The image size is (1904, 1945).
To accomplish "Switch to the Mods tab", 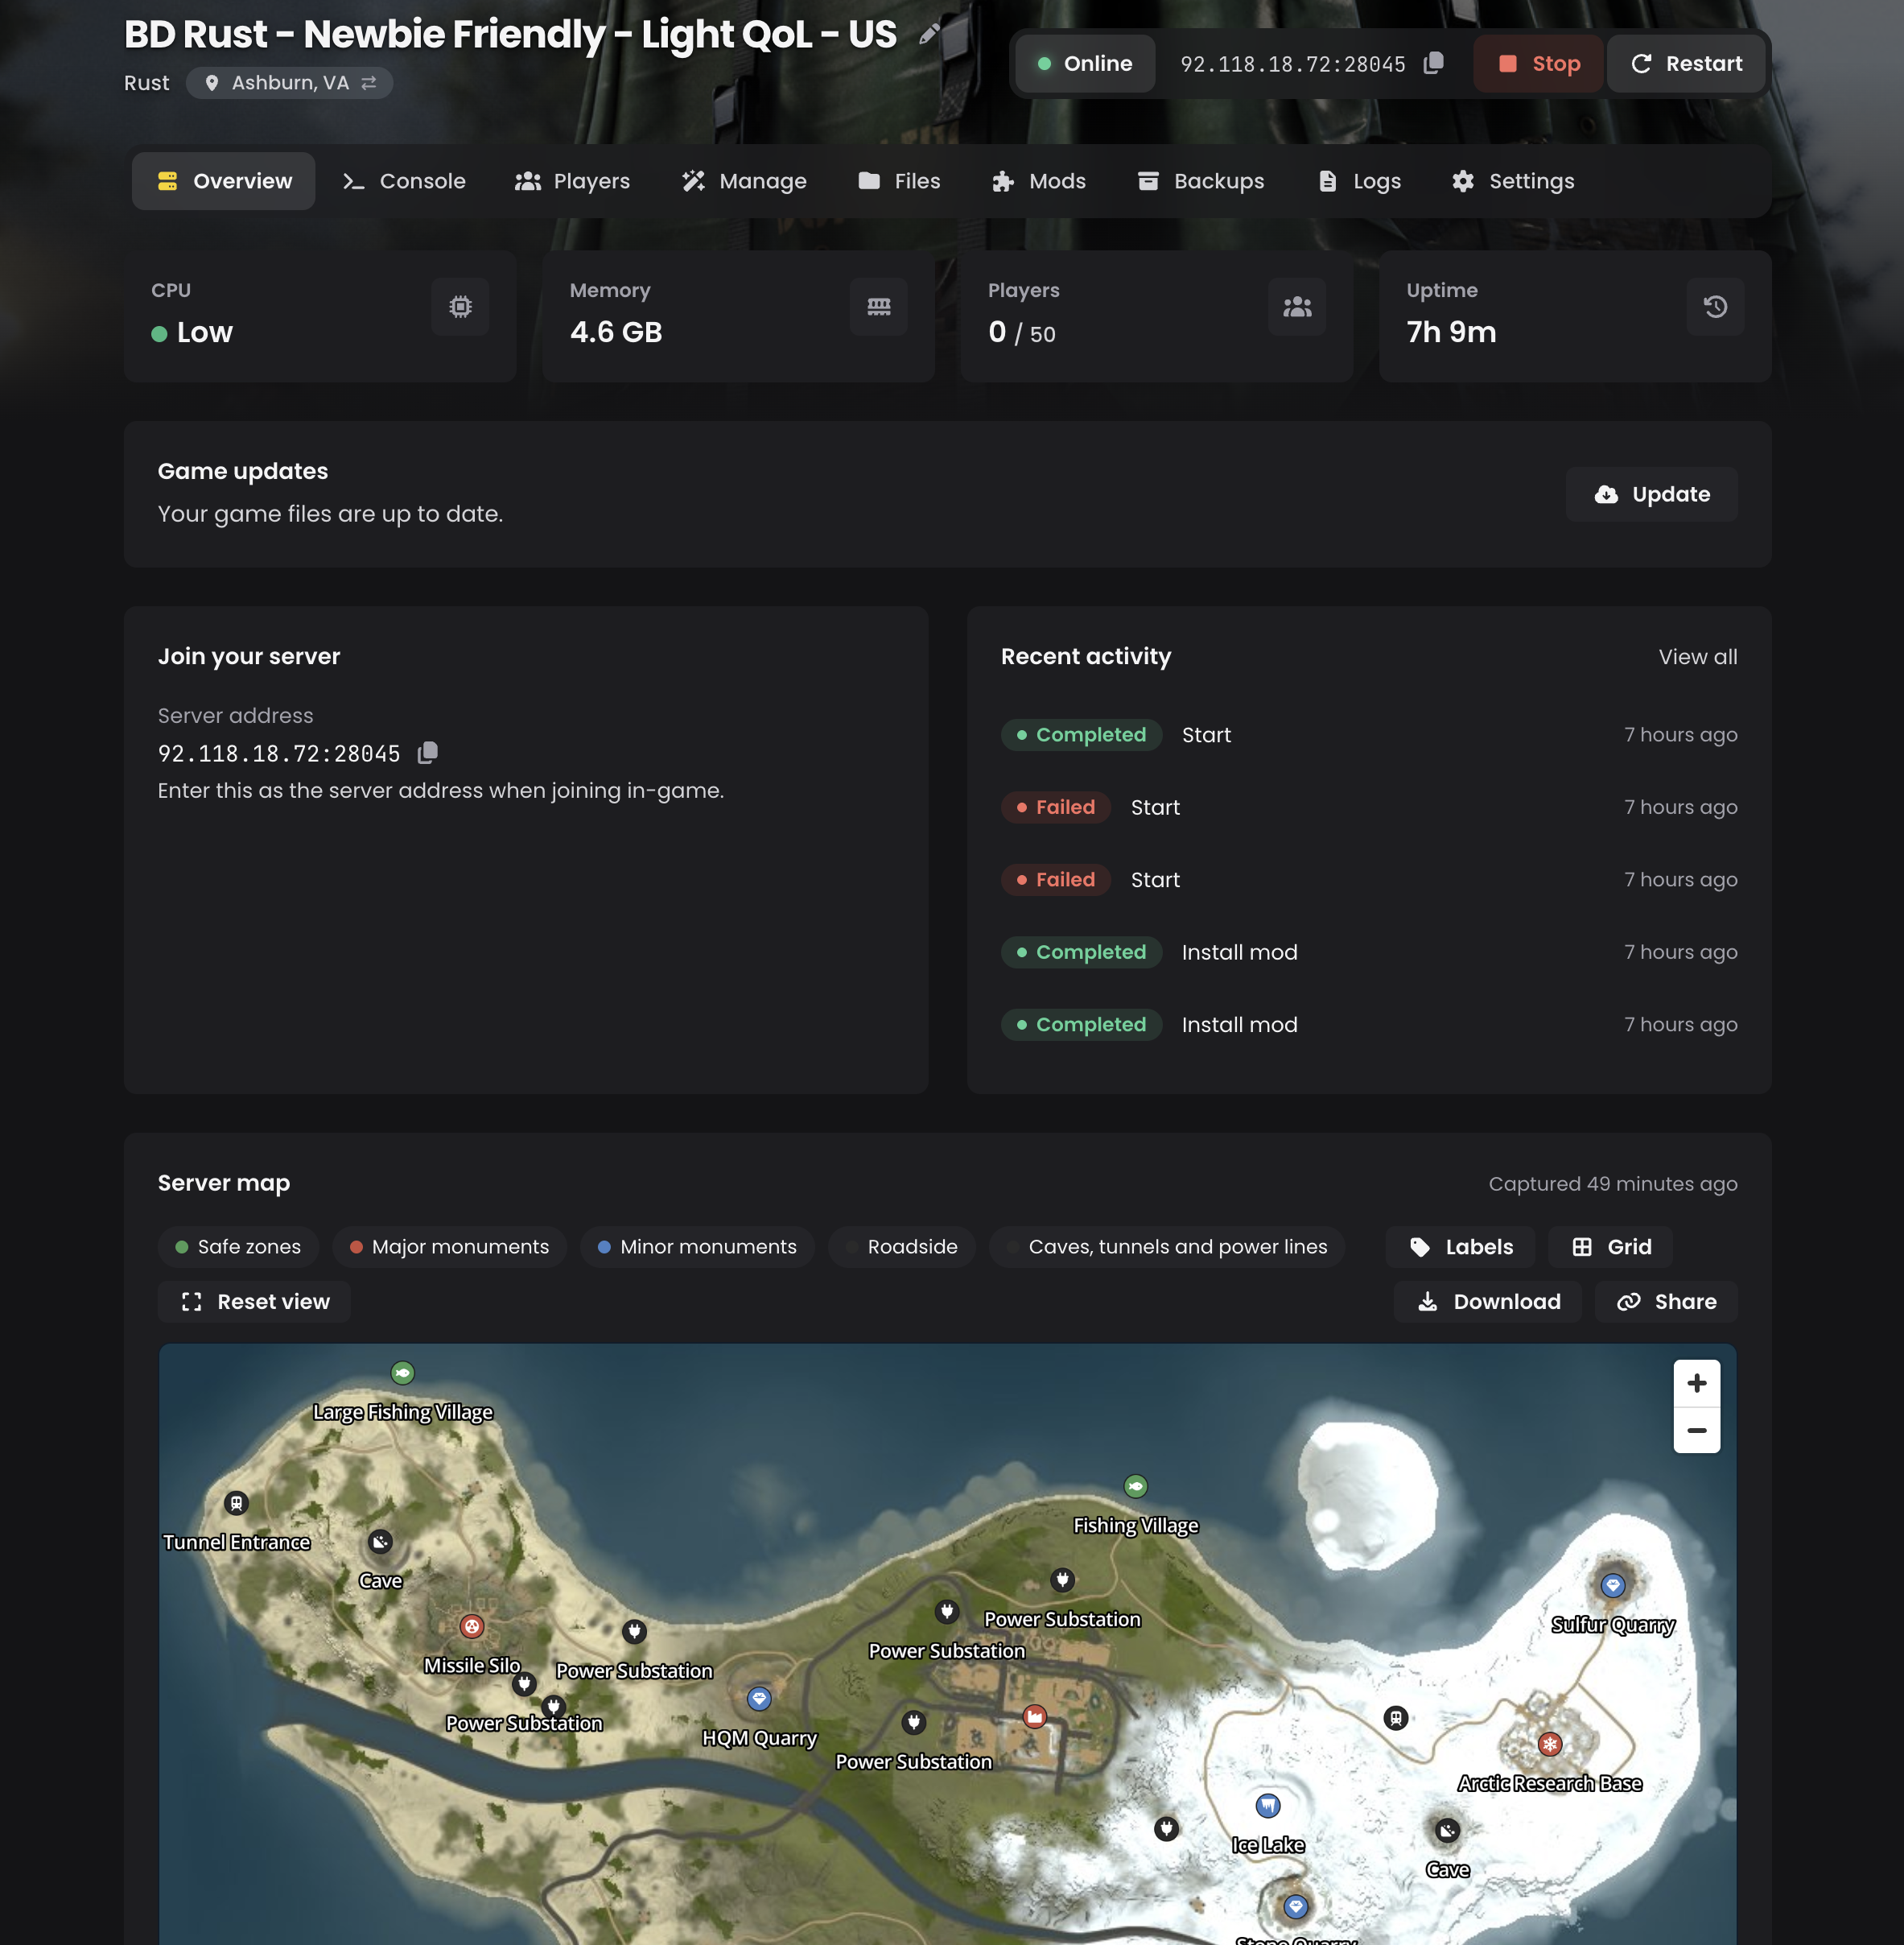I will coord(1038,181).
